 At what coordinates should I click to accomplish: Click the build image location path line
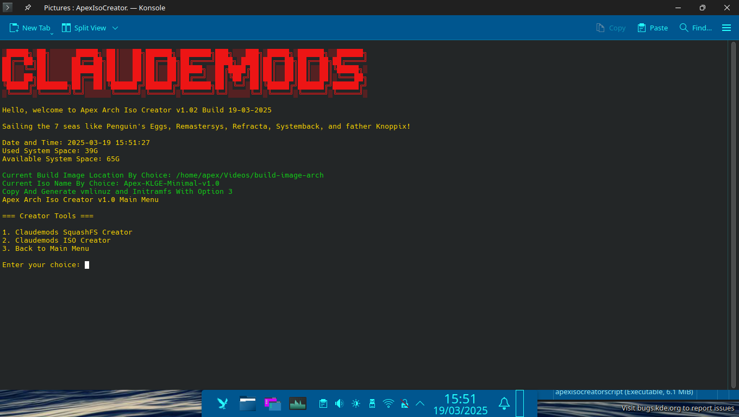163,175
